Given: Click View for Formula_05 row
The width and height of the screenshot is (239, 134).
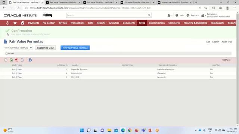Looking at the screenshot, I should [19, 73].
